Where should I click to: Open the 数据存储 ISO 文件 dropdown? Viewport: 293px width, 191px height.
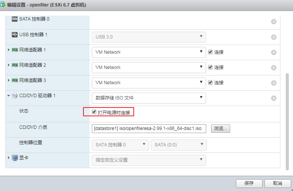[x=149, y=98]
